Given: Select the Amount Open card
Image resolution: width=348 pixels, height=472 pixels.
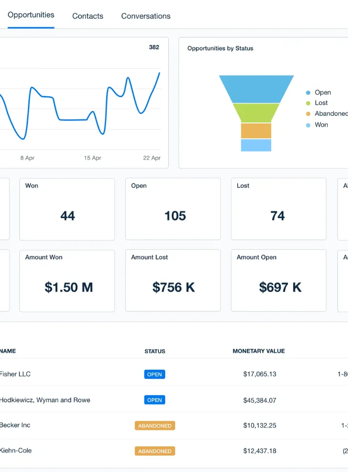Looking at the screenshot, I should [279, 281].
